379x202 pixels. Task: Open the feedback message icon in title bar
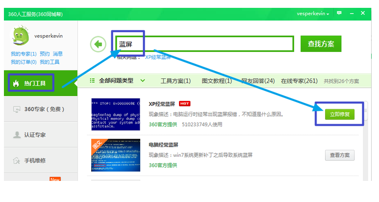point(339,13)
